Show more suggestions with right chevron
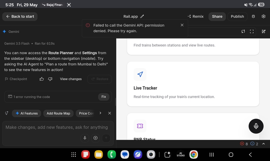The image size is (270, 161). 100,113
